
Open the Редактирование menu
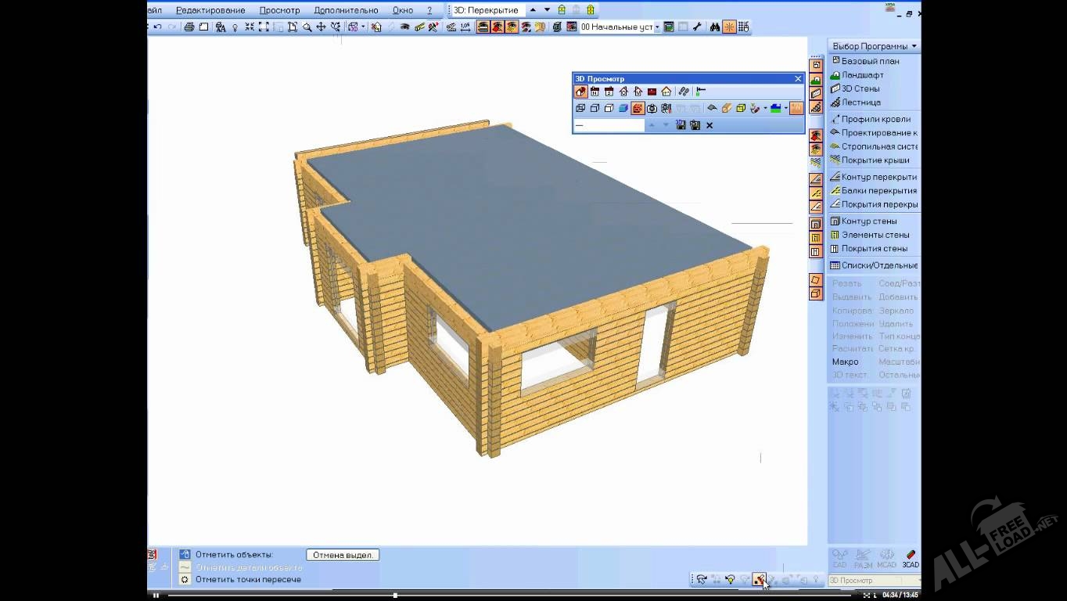point(210,10)
